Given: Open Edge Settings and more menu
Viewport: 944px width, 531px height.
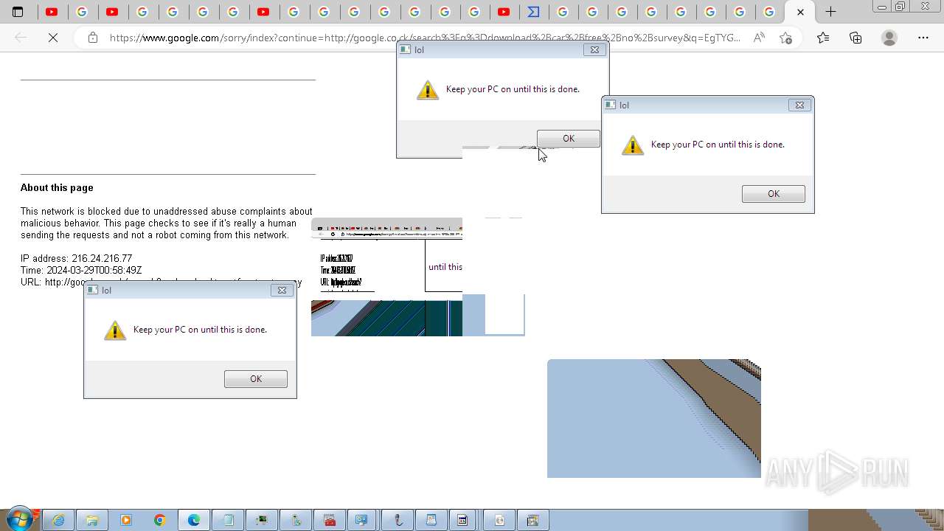Looking at the screenshot, I should coord(923,38).
